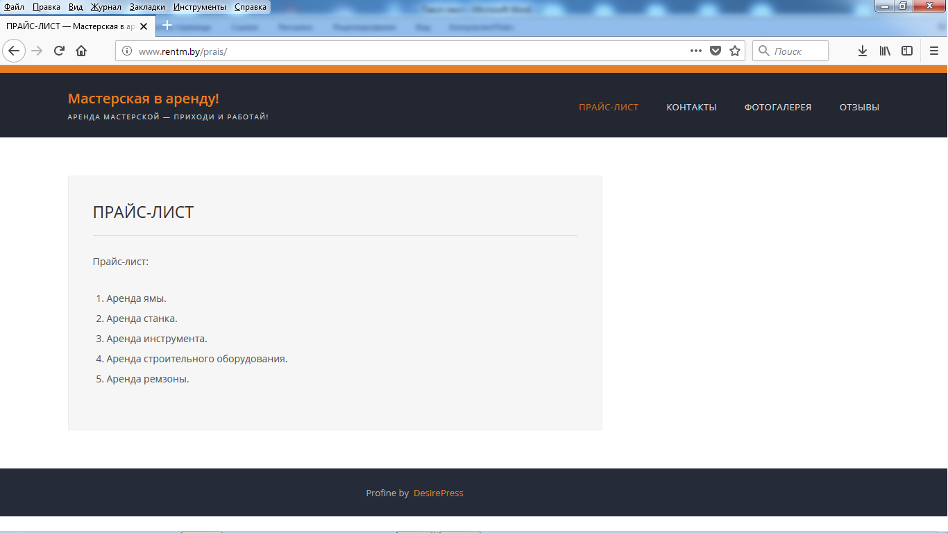The height and width of the screenshot is (533, 948).
Task: Close the ПРАЙС-ЛИСТ tab
Action: point(144,26)
